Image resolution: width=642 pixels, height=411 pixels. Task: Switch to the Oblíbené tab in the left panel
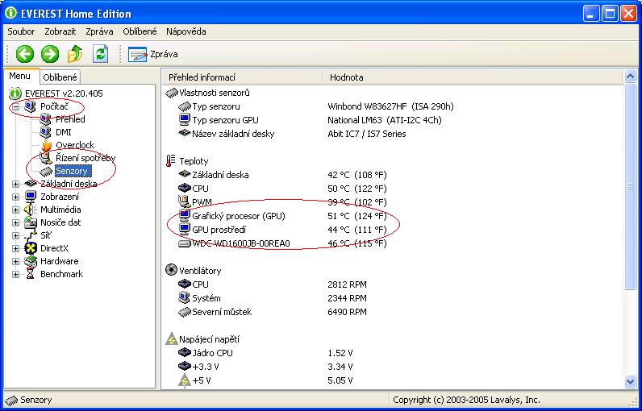click(x=60, y=77)
